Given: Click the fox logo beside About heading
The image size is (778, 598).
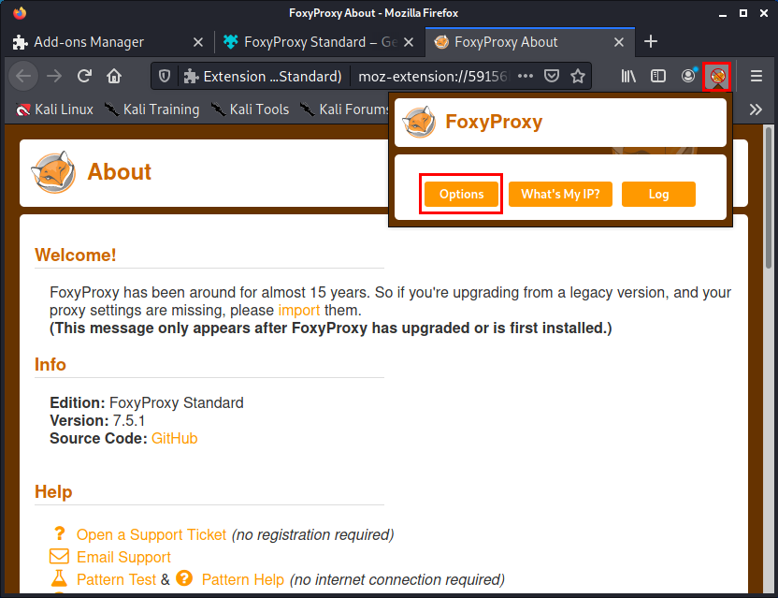Looking at the screenshot, I should click(x=53, y=172).
